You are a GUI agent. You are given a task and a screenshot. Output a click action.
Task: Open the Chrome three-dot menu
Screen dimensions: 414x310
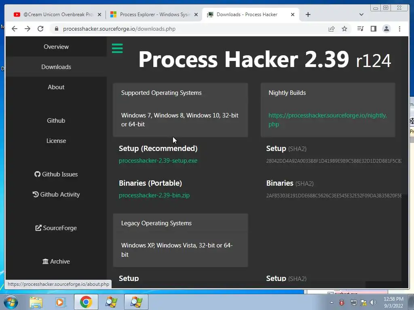point(399,29)
